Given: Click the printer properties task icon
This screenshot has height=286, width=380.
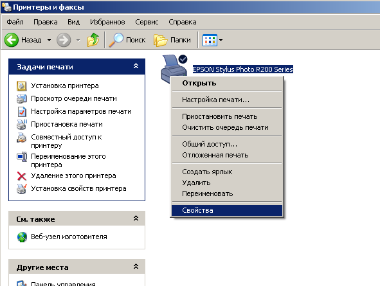Looking at the screenshot, I should tap(22, 189).
